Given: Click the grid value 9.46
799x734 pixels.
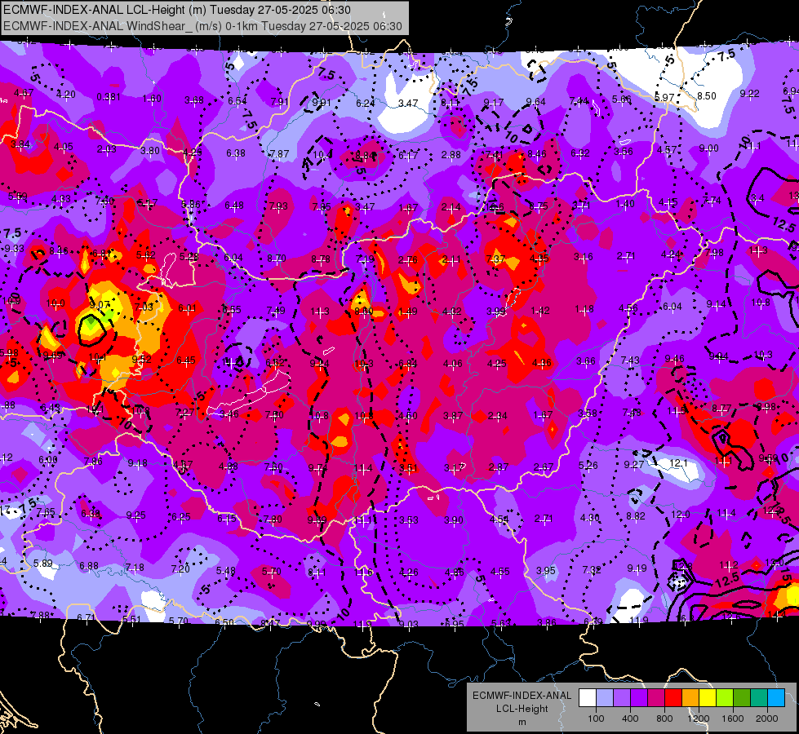Looking at the screenshot, I should coord(675,359).
